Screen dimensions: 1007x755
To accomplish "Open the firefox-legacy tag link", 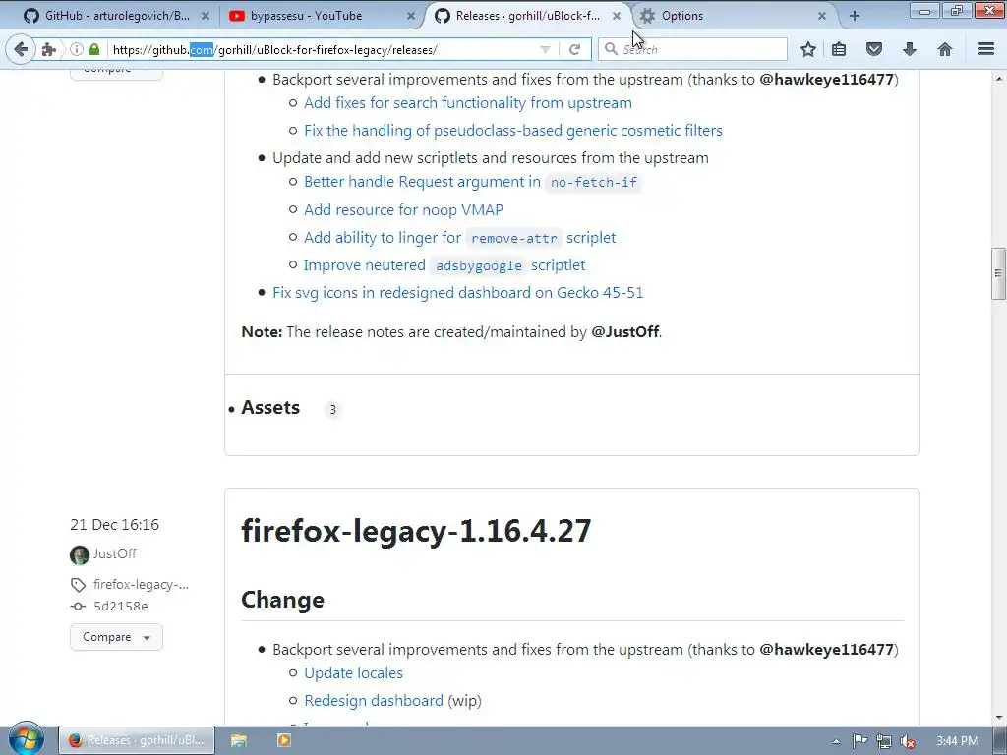I will click(x=141, y=584).
